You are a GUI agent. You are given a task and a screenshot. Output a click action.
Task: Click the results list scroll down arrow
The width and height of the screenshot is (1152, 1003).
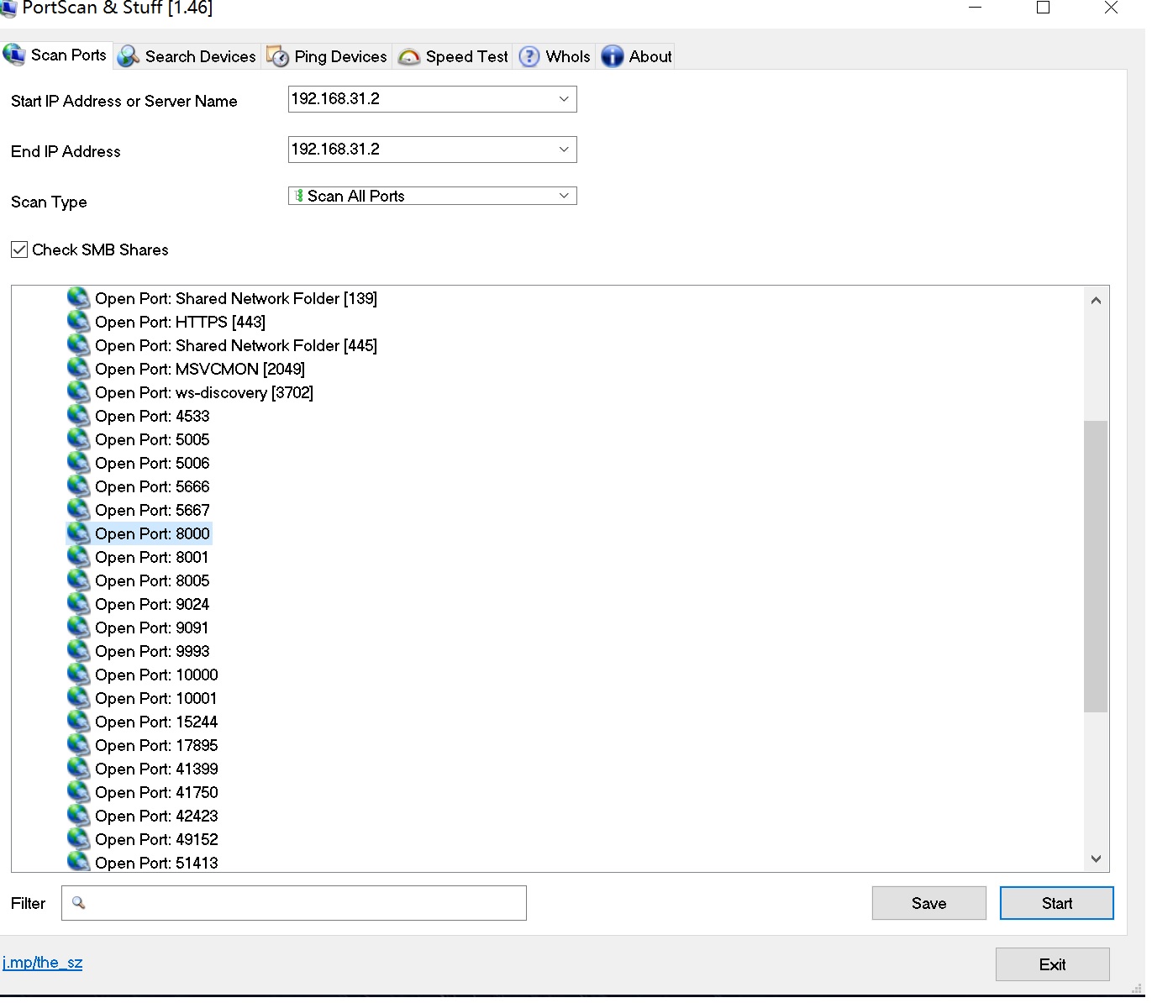[x=1096, y=859]
